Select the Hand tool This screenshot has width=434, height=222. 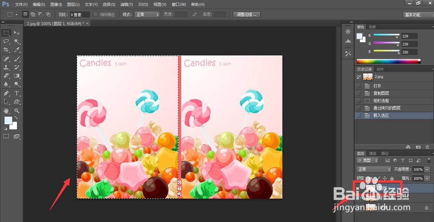[6, 111]
